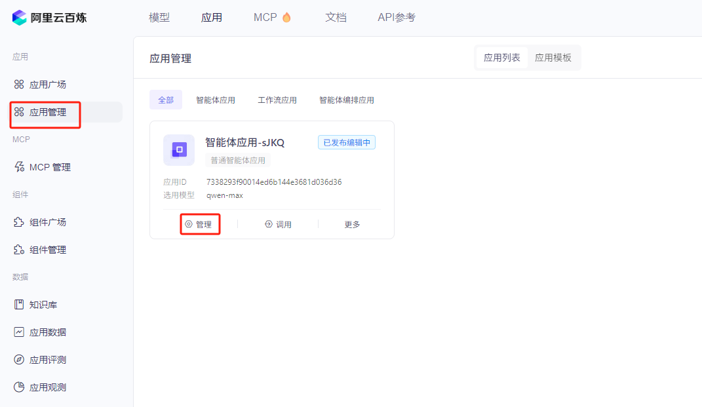Viewport: 702px width, 407px height.
Task: Click the 阿里云百炼 logo icon
Action: pos(20,18)
